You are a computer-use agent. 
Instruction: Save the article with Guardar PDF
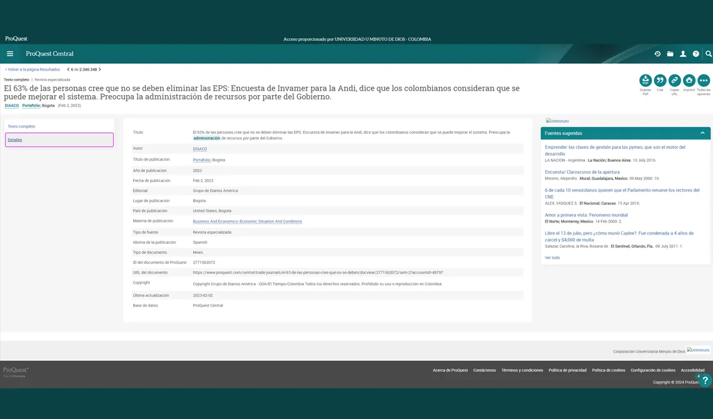click(x=645, y=81)
